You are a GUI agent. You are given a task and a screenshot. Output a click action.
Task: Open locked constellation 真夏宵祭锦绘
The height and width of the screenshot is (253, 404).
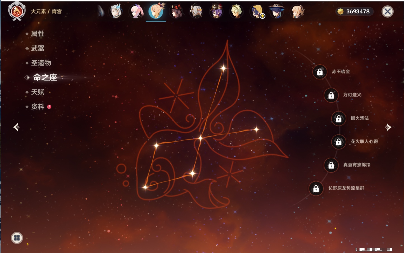331,165
